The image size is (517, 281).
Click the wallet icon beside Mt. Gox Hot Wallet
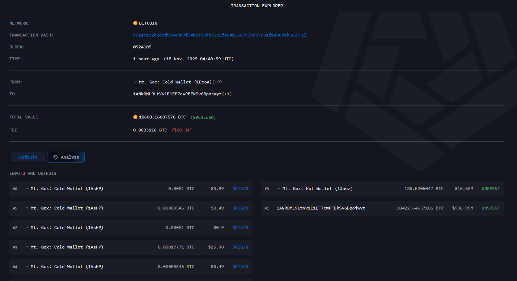(279, 188)
